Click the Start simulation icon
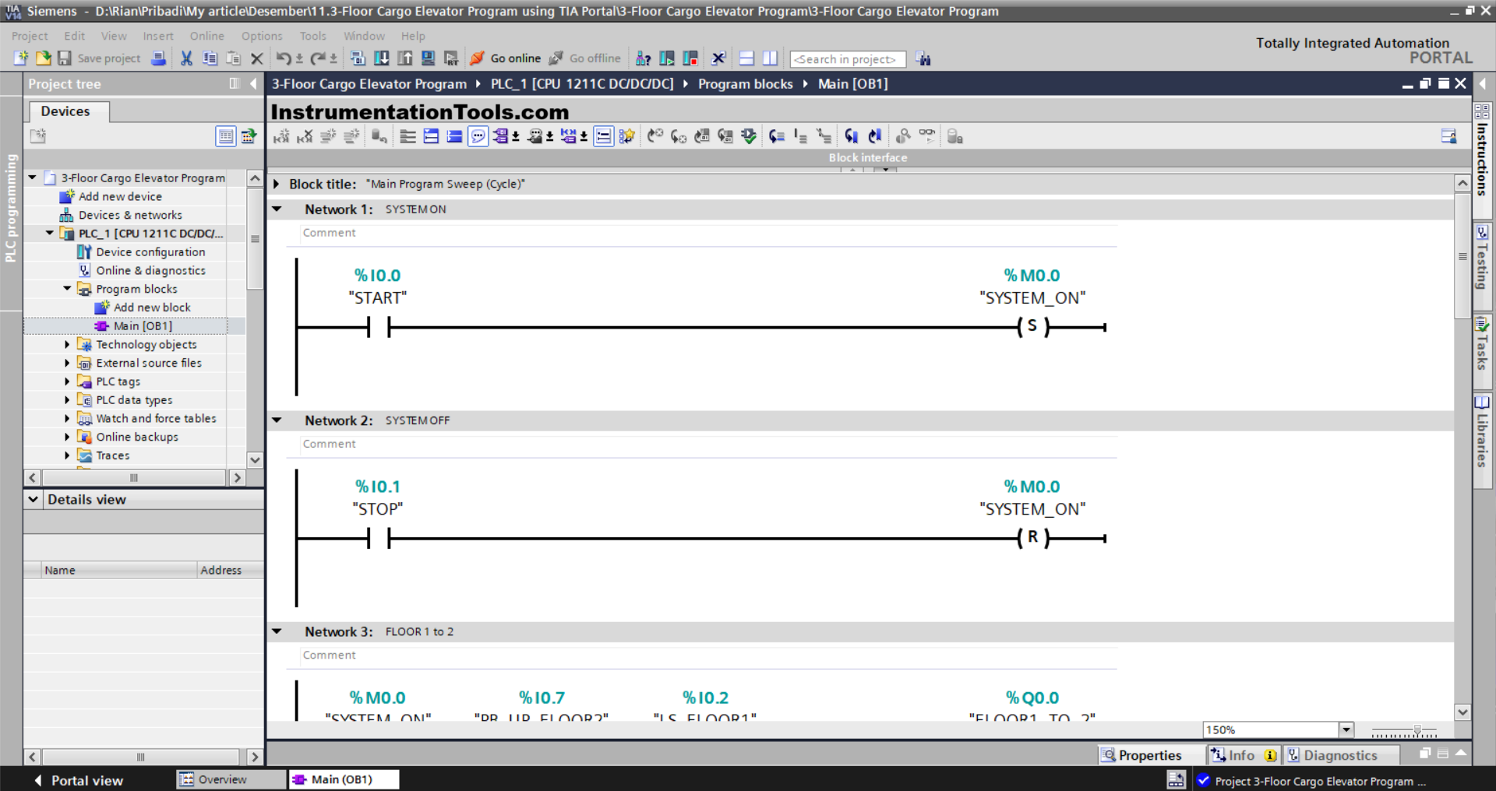 [x=428, y=58]
